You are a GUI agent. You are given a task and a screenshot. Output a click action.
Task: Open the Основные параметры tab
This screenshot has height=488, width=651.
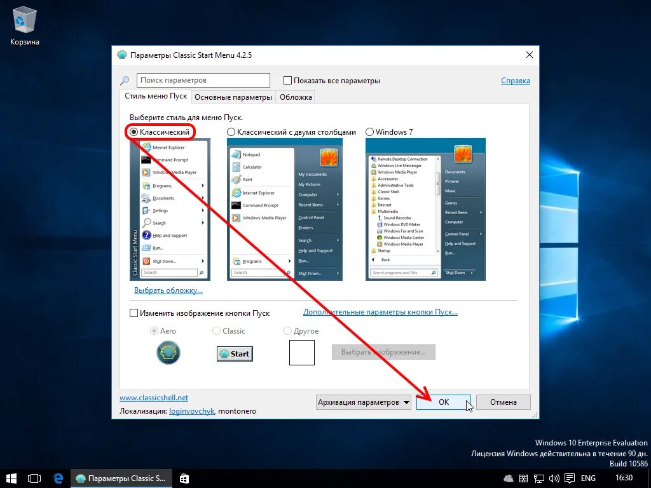(x=233, y=97)
